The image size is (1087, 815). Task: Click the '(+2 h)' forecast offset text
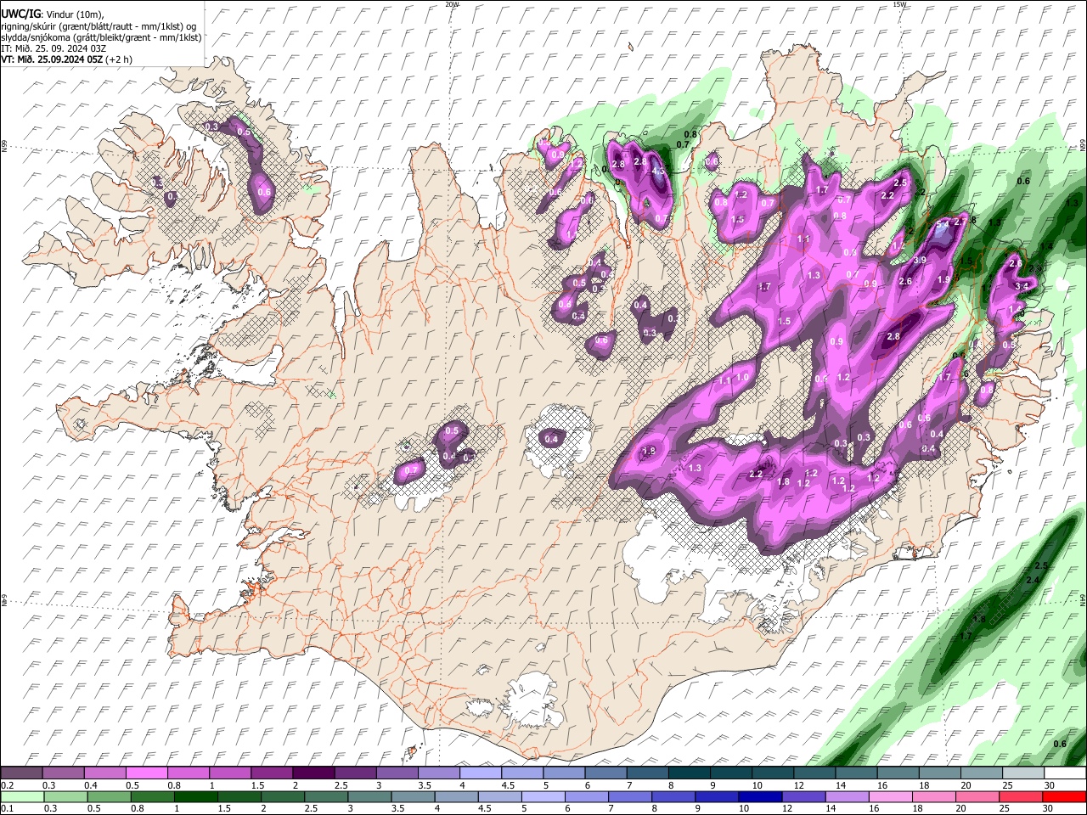(119, 59)
